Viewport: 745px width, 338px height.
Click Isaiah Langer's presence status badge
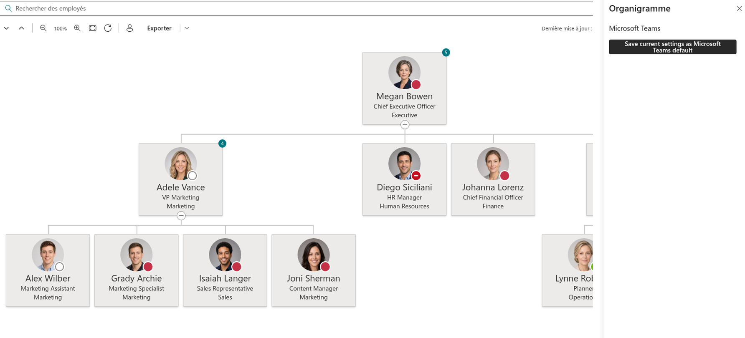coord(236,267)
